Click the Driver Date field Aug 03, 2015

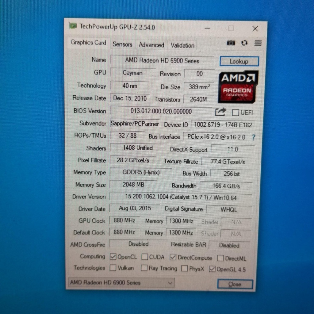point(135,208)
